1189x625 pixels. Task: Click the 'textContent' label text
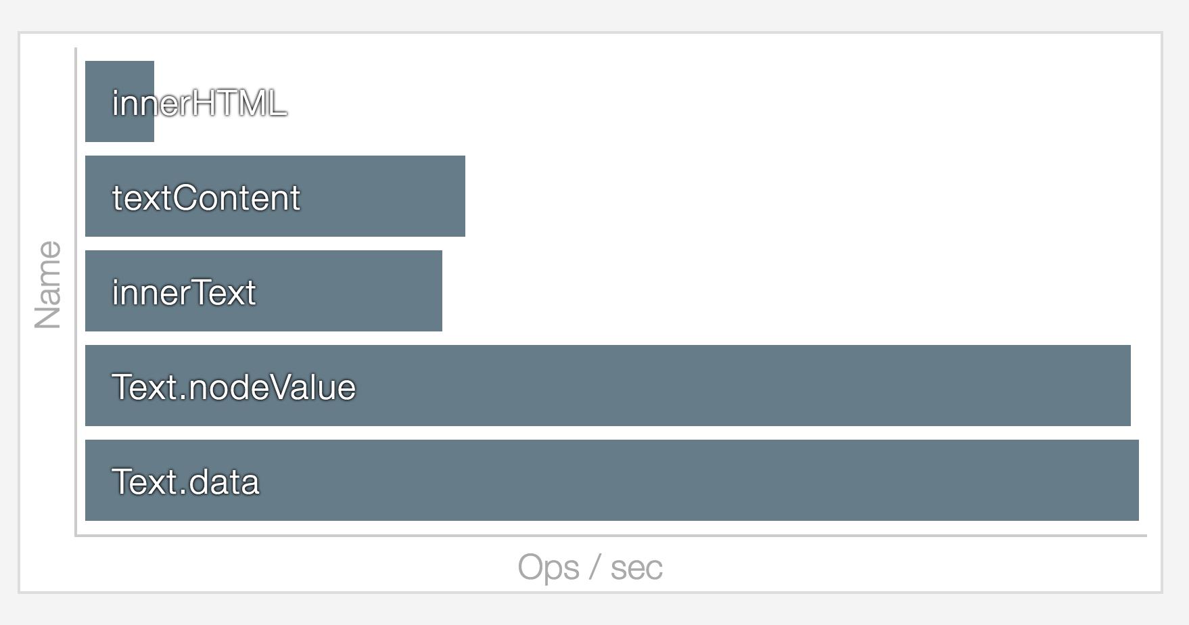[206, 198]
